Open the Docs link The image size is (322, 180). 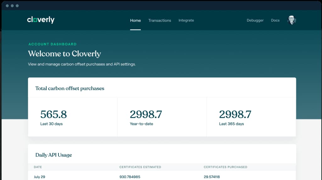tap(275, 20)
